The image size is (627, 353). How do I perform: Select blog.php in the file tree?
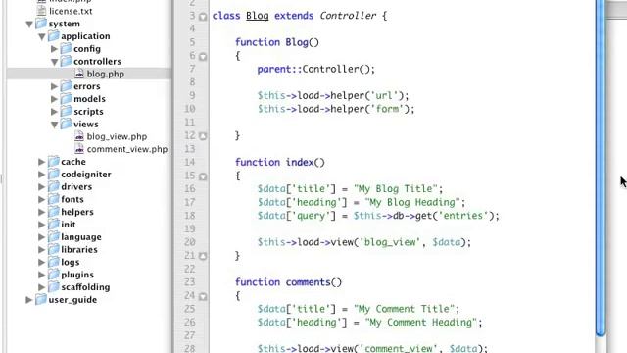[x=106, y=75]
